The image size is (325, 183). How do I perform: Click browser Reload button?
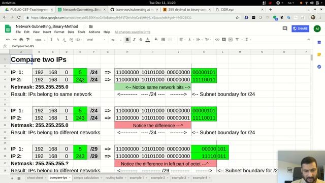coord(19,17)
